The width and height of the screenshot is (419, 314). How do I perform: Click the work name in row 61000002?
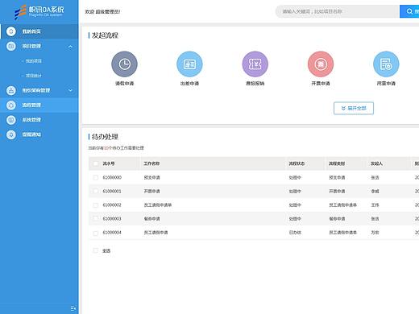[x=158, y=205]
